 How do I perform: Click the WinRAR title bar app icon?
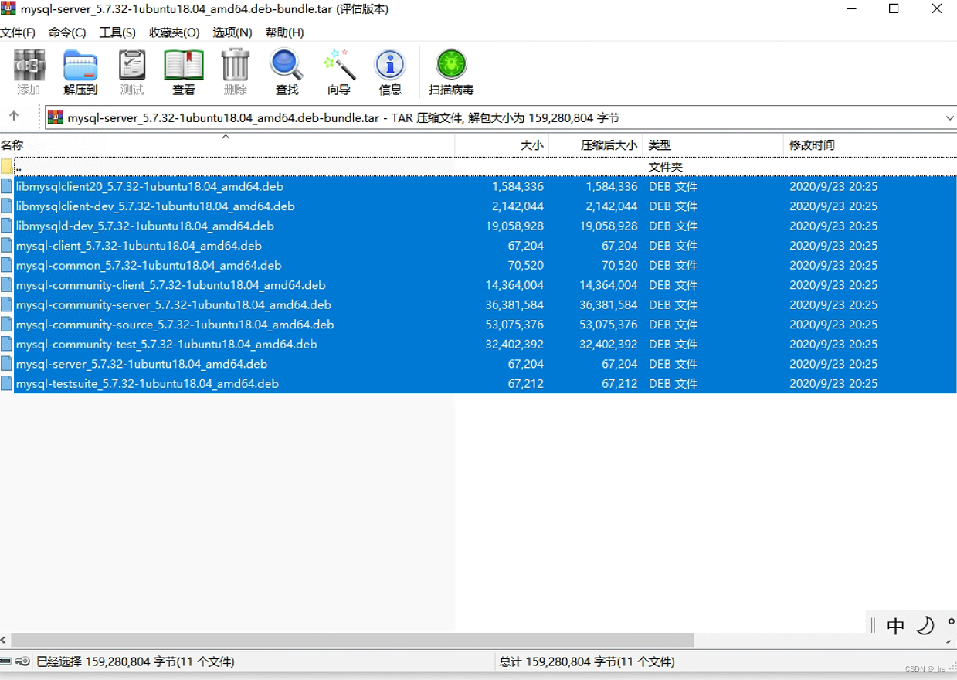[x=8, y=9]
